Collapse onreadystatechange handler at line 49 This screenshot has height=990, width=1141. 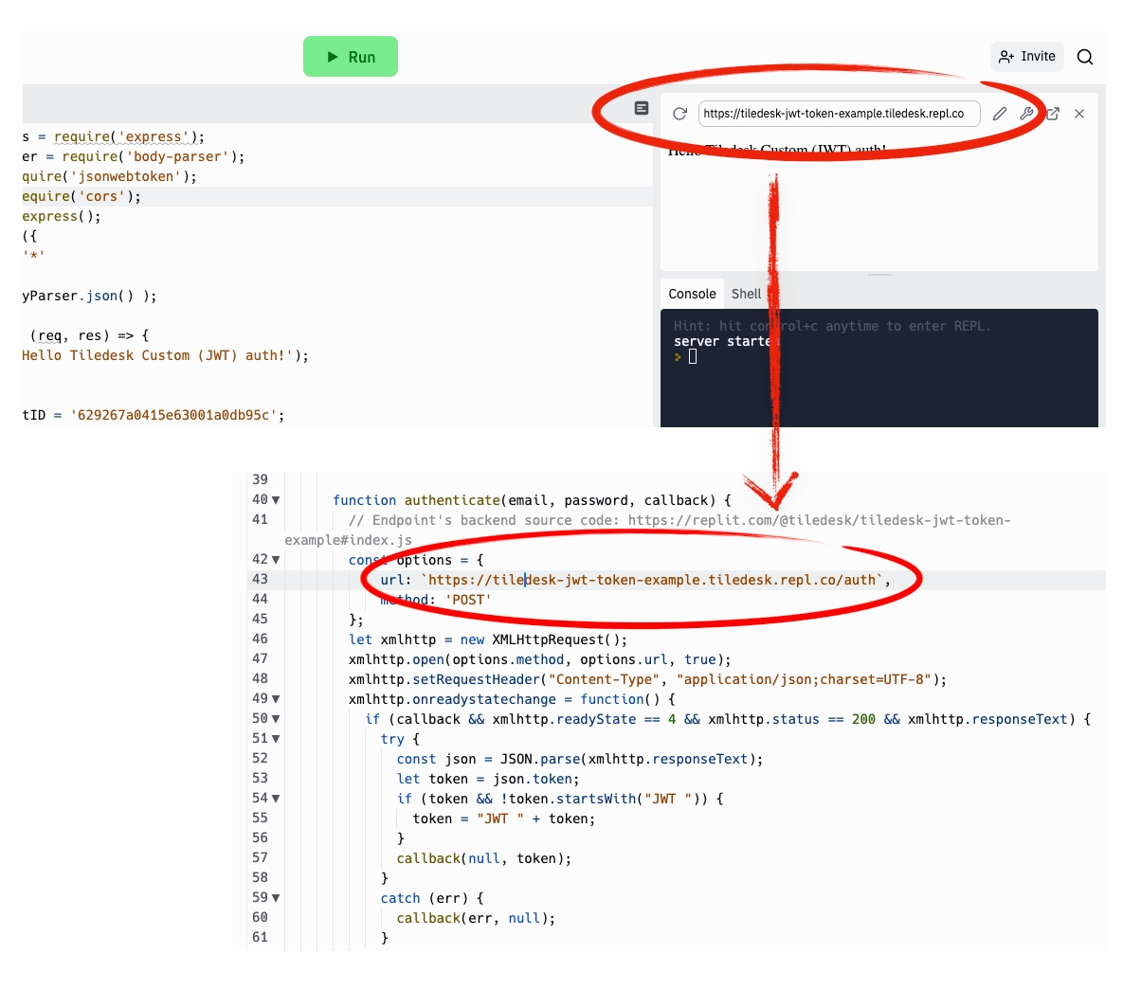276,699
